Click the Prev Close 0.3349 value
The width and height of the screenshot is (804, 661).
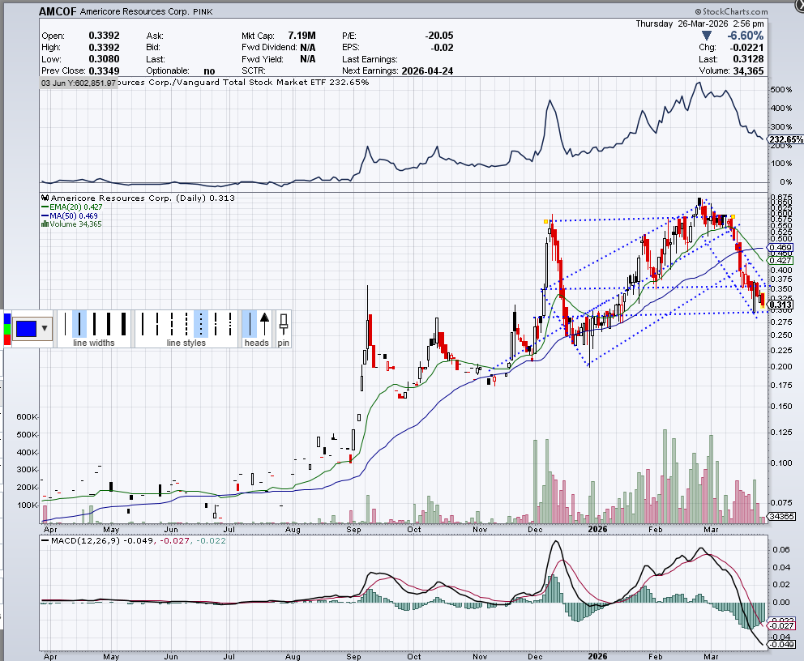pyautogui.click(x=104, y=71)
